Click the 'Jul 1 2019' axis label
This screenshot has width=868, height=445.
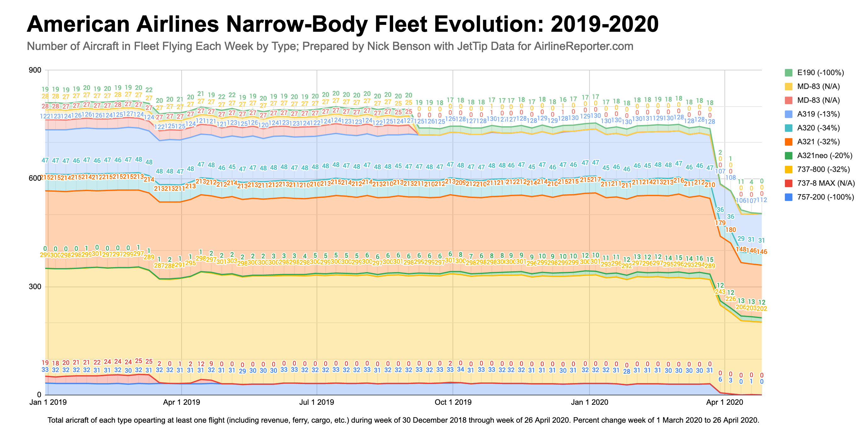pos(316,402)
